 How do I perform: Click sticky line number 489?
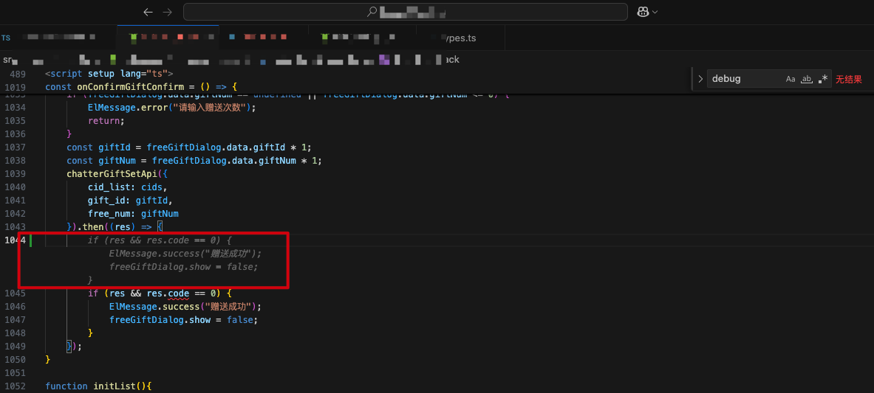click(18, 74)
